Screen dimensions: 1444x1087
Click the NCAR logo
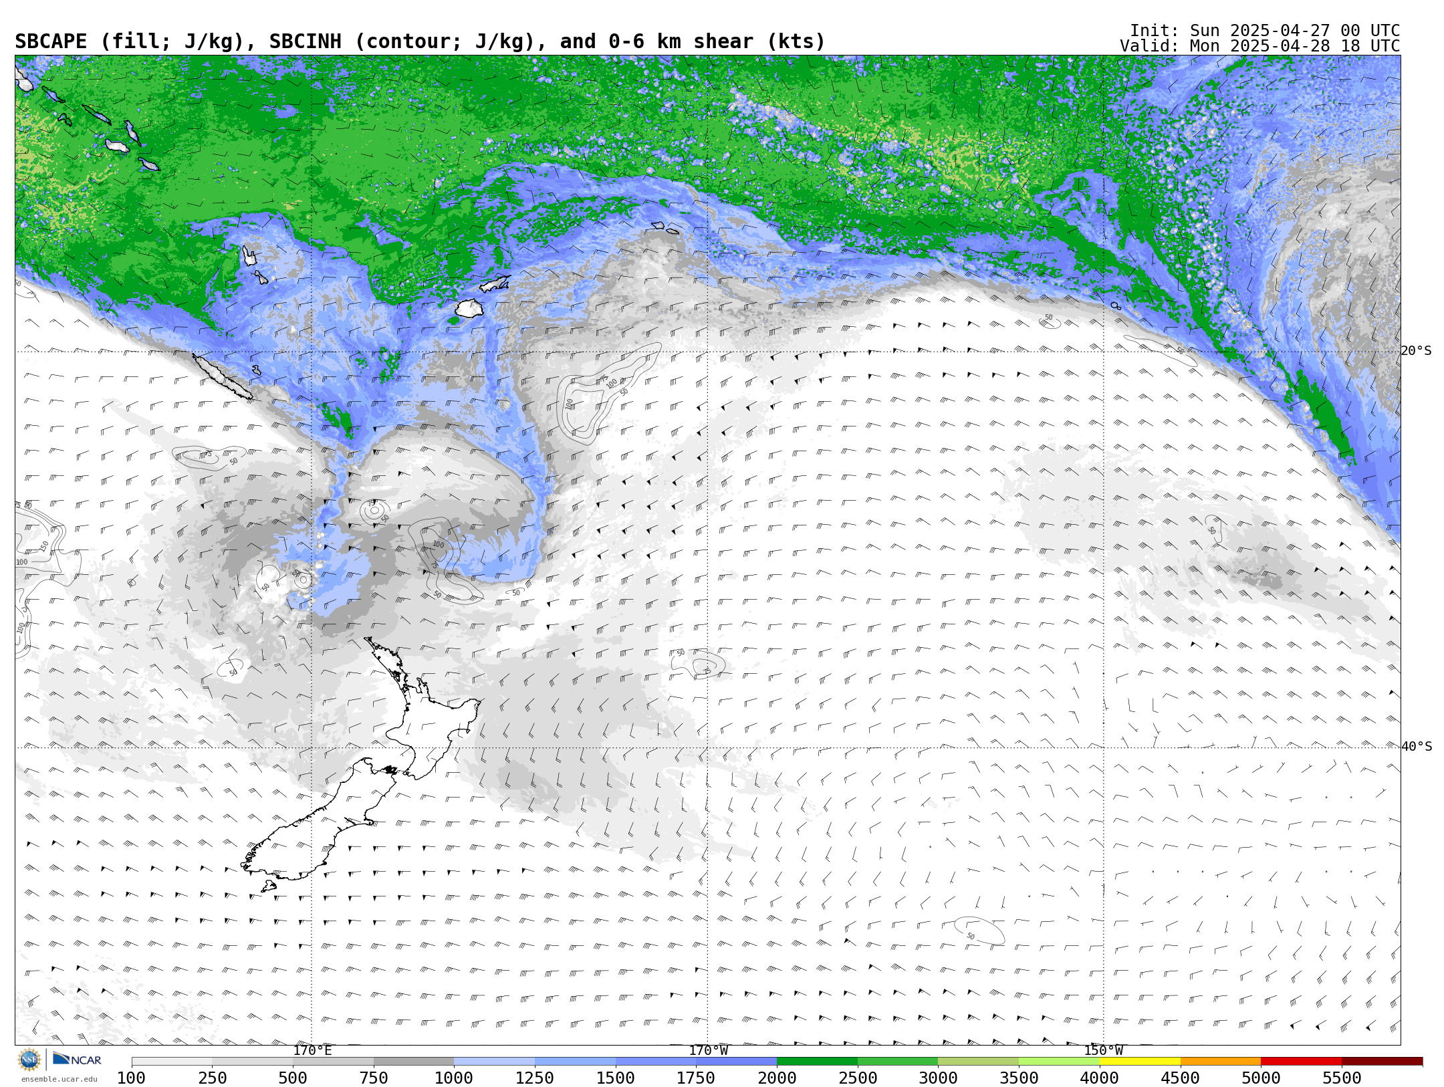[x=78, y=1059]
